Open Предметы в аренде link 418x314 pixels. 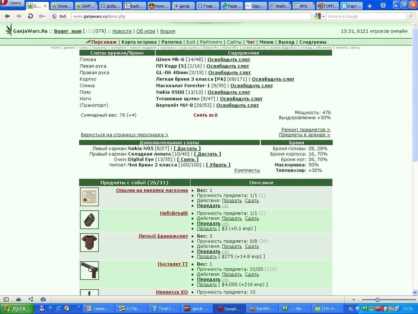pyautogui.click(x=304, y=135)
